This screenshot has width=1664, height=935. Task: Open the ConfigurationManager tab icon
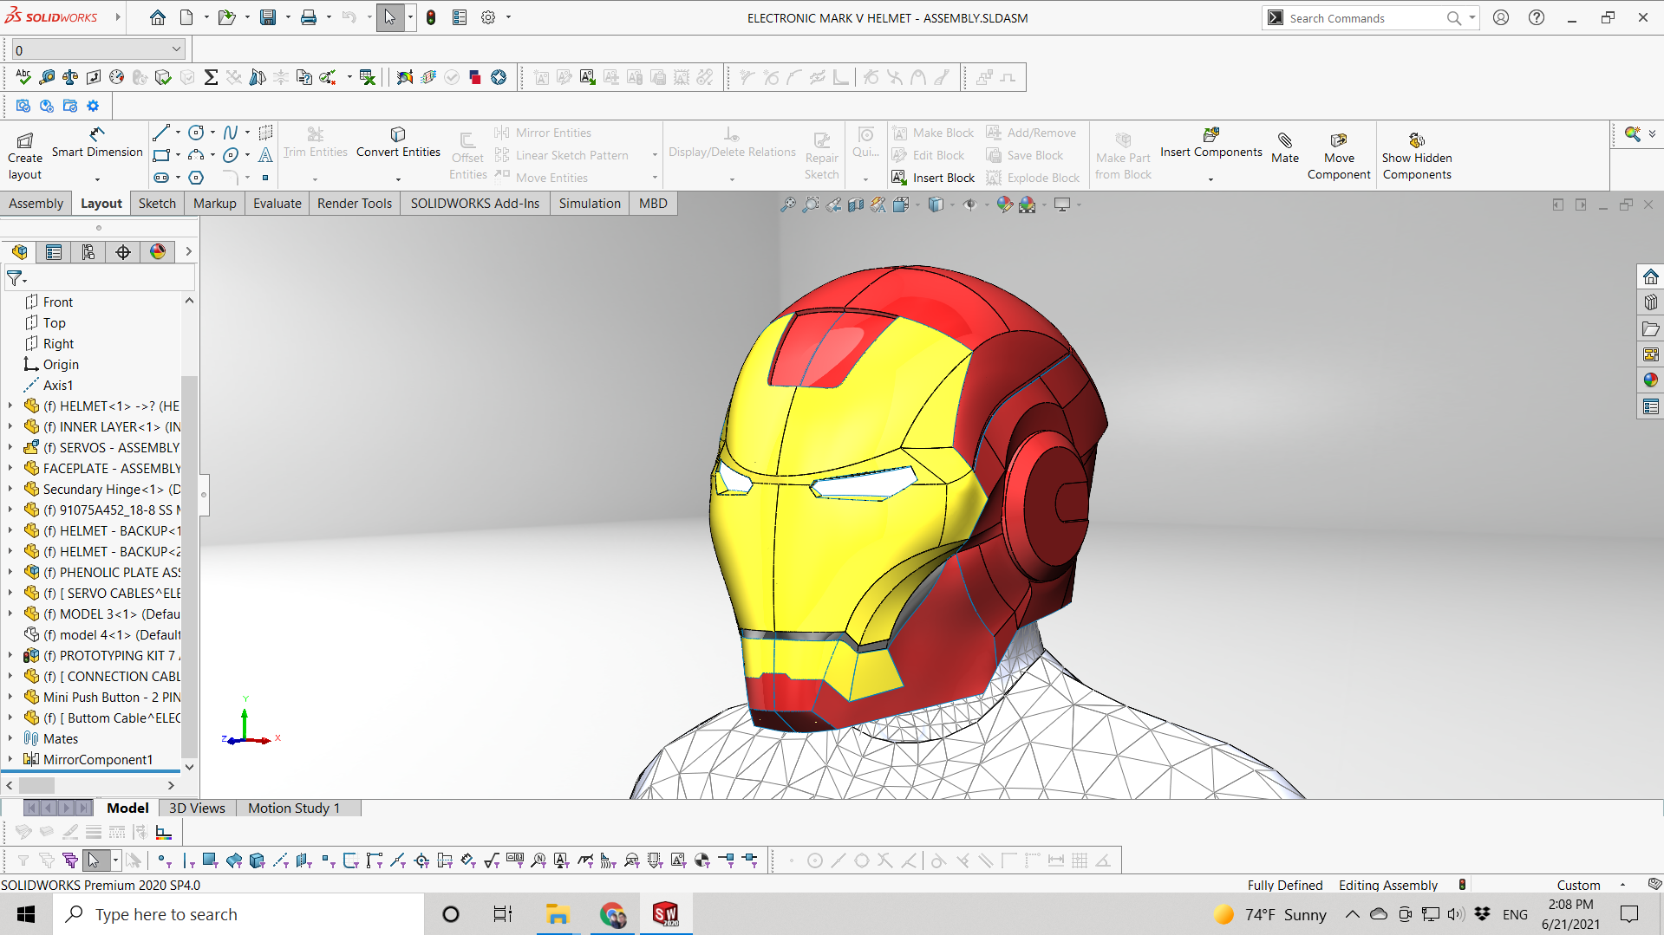[88, 252]
